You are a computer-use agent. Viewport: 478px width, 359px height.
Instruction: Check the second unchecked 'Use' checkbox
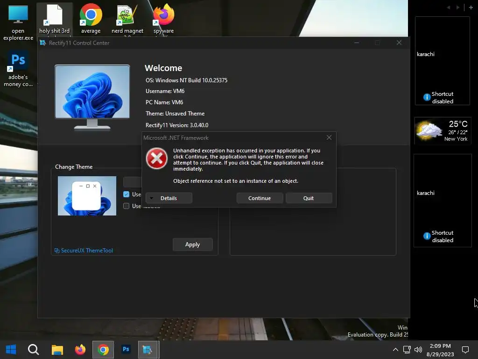(126, 206)
